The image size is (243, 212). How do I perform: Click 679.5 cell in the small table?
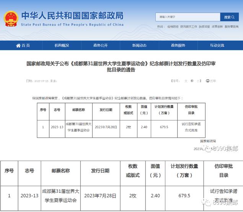tap(164, 127)
